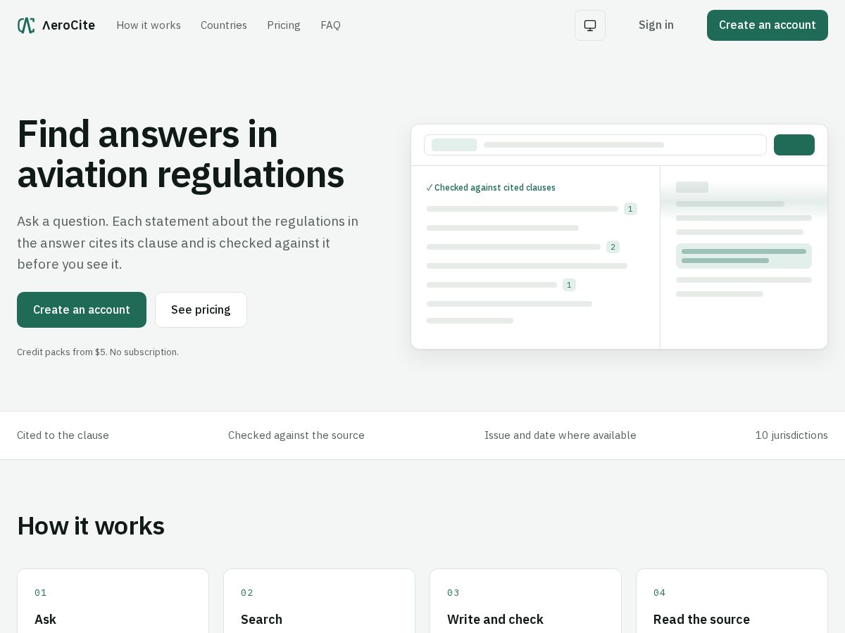Click the "Credit packs from $5" note
This screenshot has width=845, height=633.
tap(98, 352)
